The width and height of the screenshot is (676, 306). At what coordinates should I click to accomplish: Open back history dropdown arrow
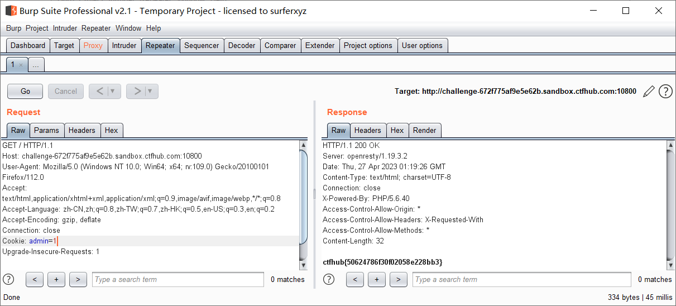point(114,91)
